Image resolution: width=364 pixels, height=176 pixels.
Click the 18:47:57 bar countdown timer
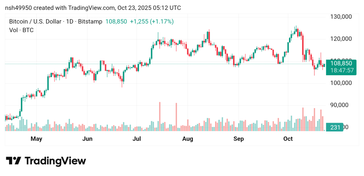[341, 70]
